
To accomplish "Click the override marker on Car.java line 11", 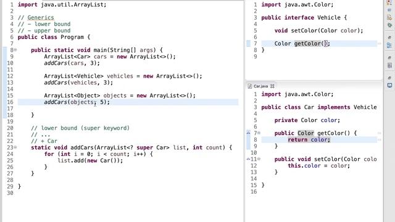I will click(x=248, y=159).
